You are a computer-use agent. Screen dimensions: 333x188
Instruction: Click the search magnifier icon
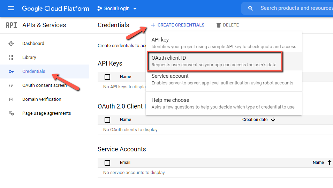click(x=251, y=8)
